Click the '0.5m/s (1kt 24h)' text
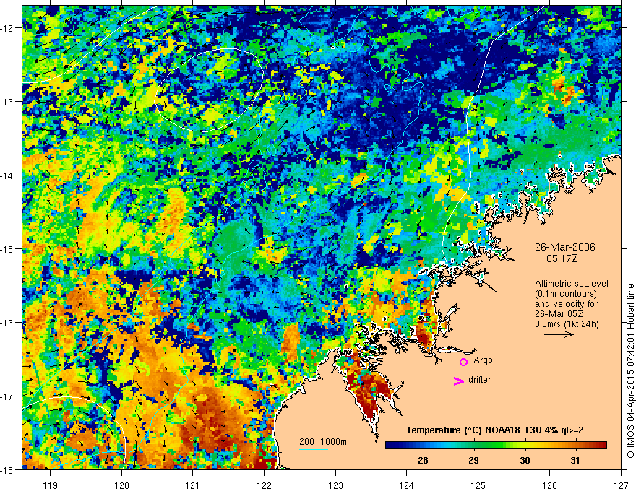Image resolution: width=636 pixels, height=491 pixels. point(566,324)
